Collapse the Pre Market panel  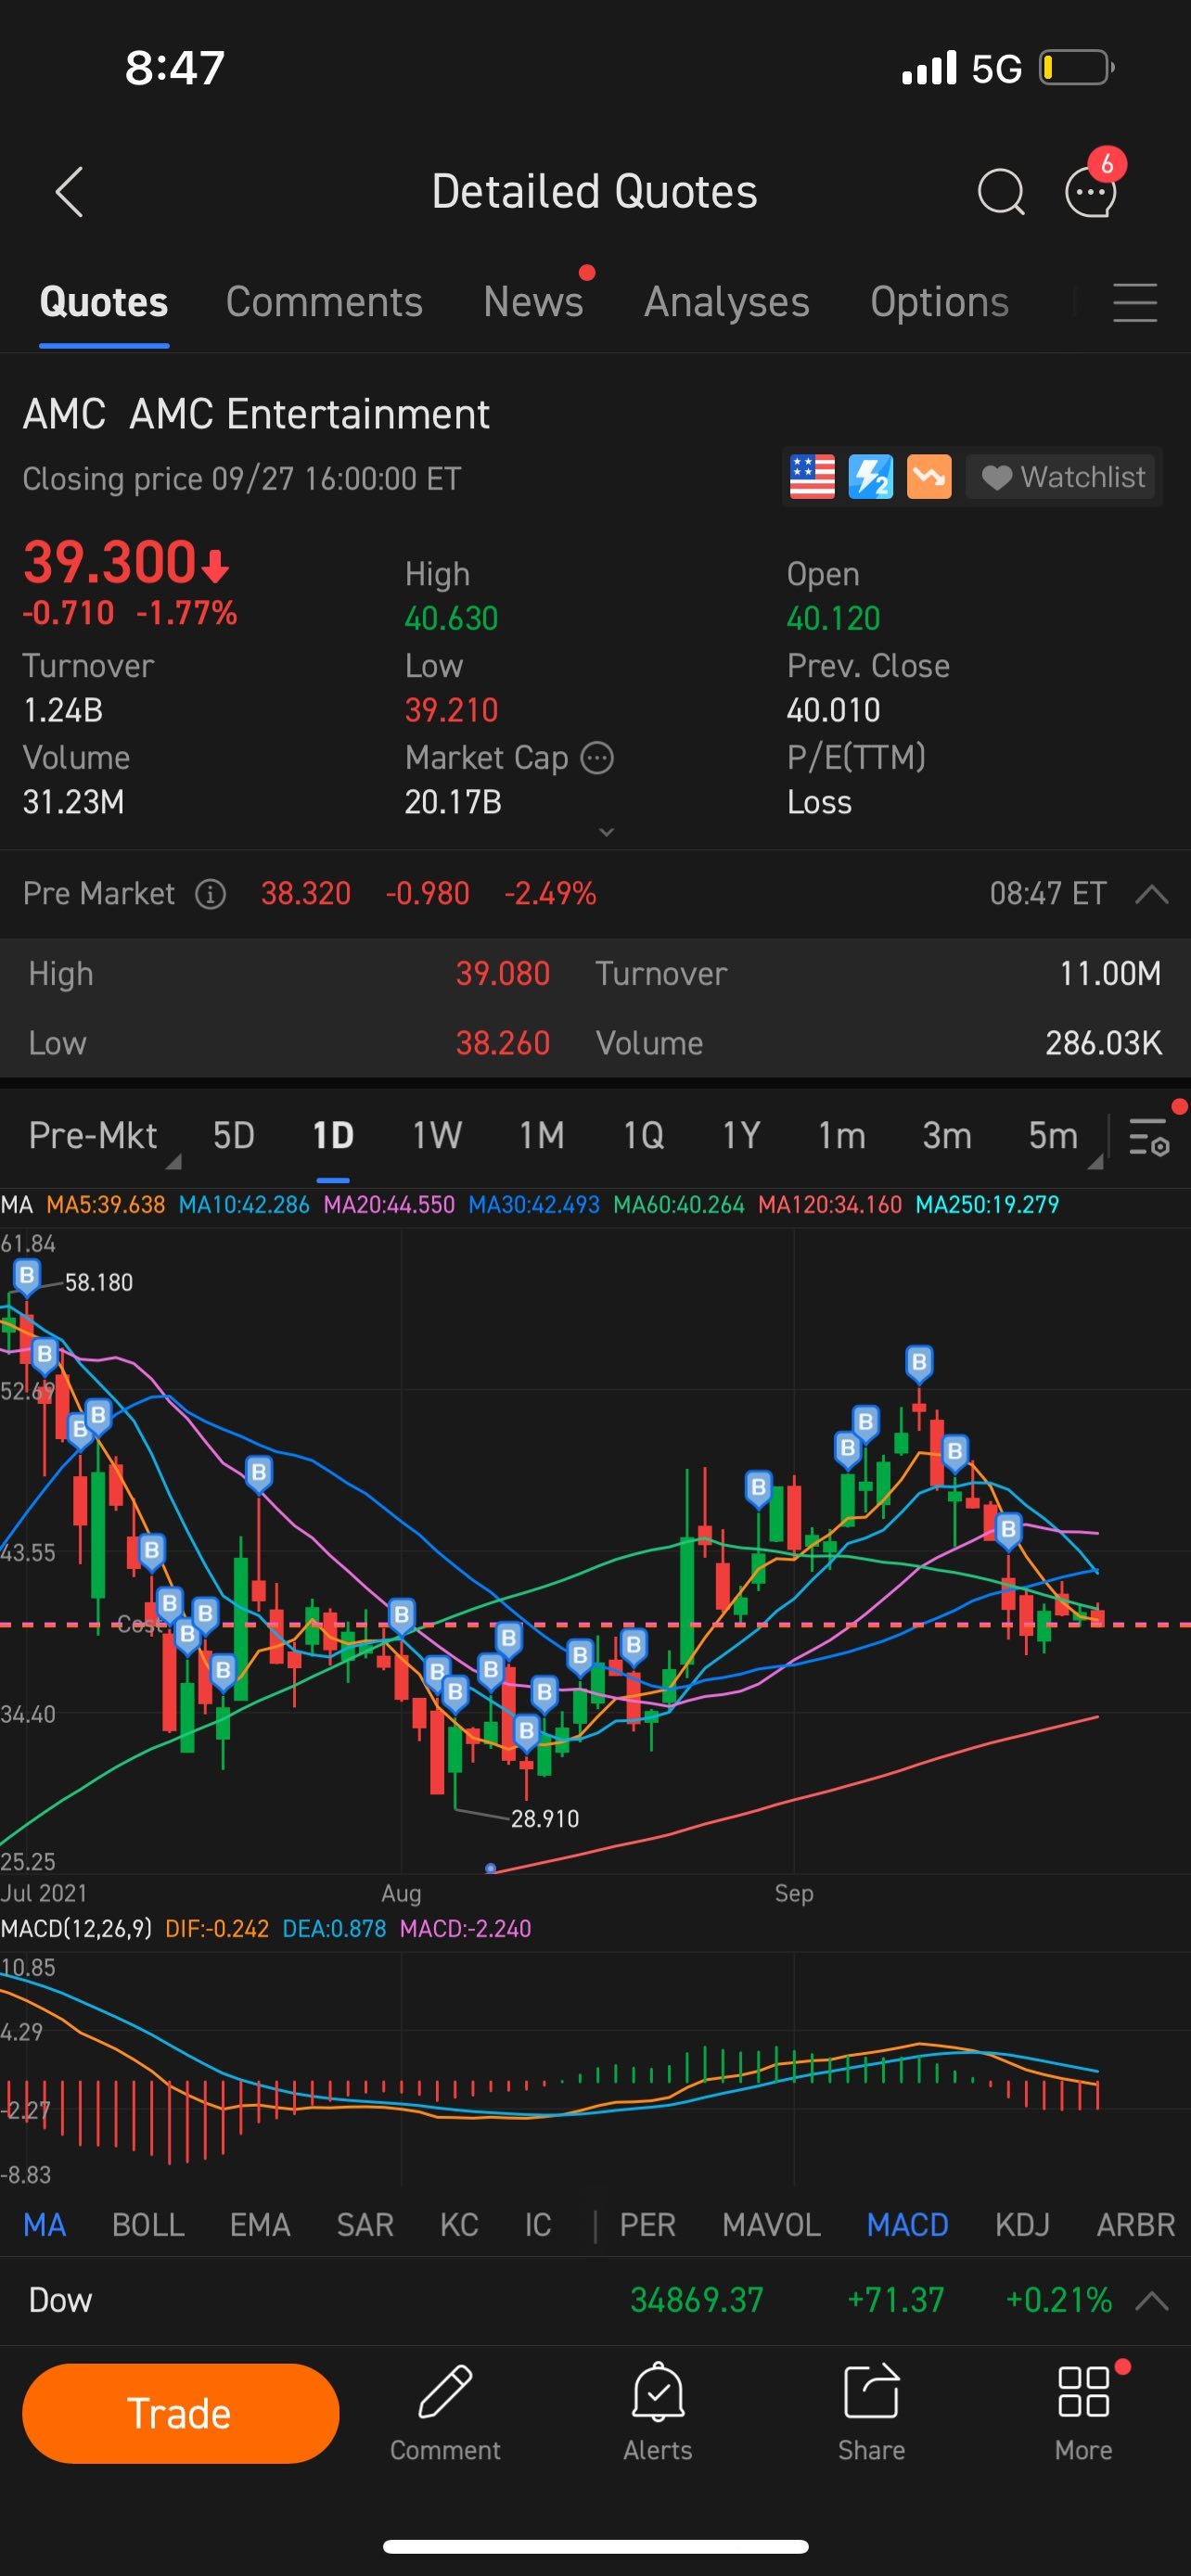click(x=1152, y=894)
